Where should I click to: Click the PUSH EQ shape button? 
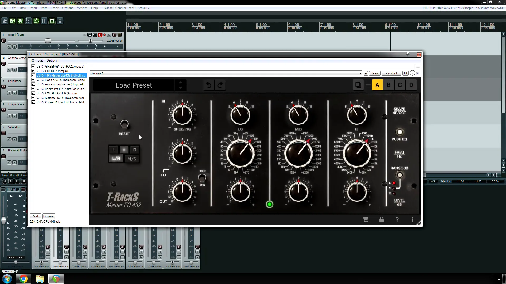(x=400, y=132)
